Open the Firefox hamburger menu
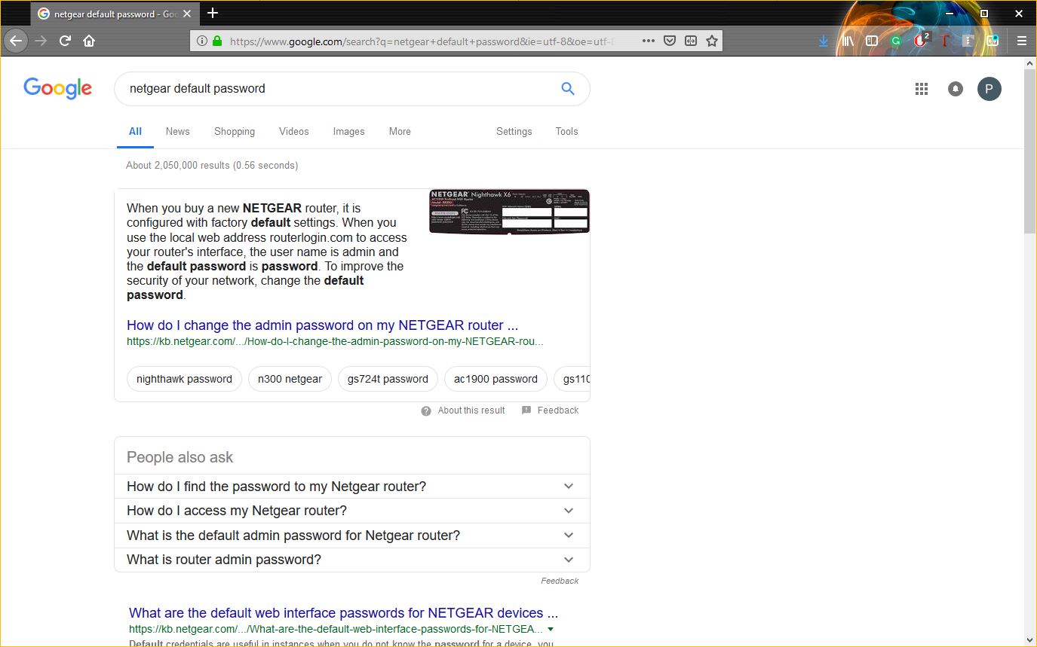1037x647 pixels. click(x=1021, y=41)
